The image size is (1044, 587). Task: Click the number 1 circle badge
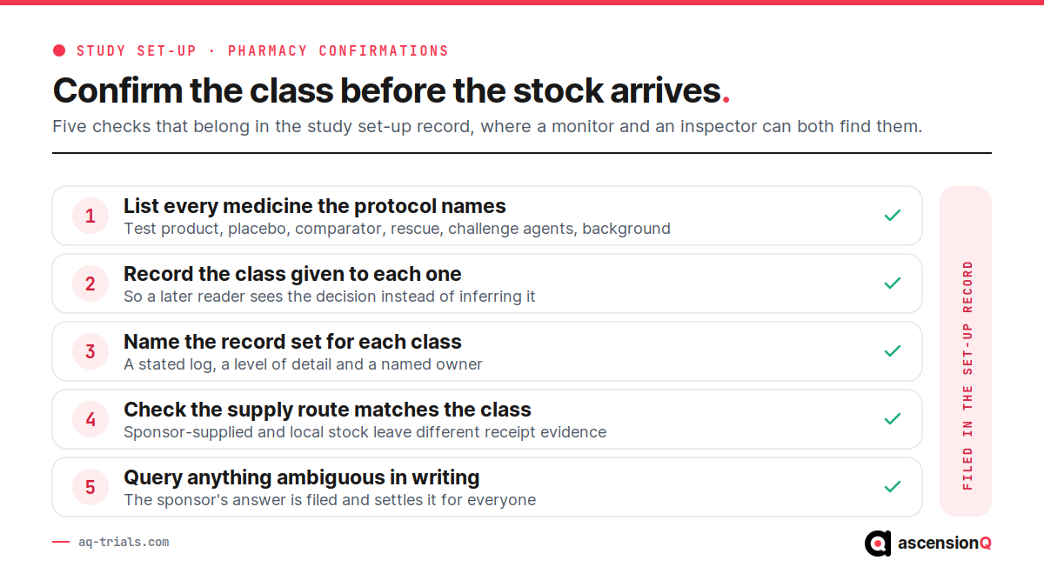(90, 216)
